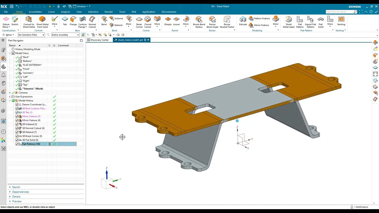
Task: Launch the Nesting tool
Action: tap(341, 21)
